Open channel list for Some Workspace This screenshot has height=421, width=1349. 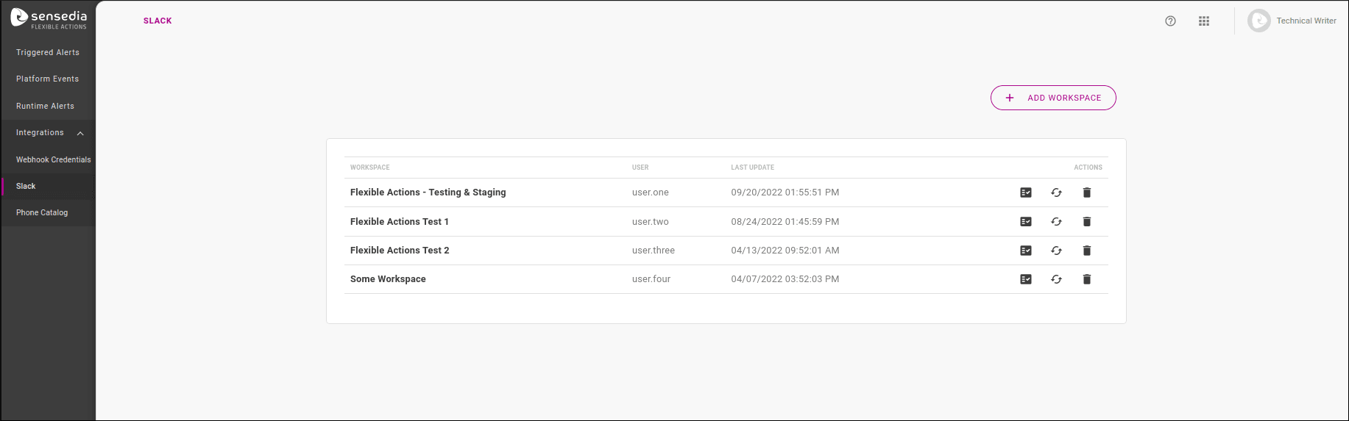pyautogui.click(x=1026, y=279)
